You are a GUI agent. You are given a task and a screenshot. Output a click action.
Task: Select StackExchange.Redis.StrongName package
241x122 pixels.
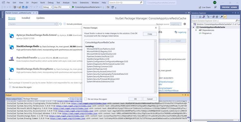tap(45, 70)
